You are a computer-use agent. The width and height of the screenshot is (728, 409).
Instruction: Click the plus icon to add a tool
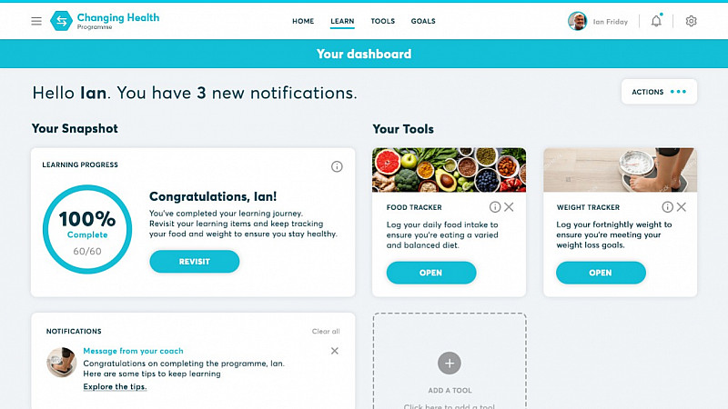(449, 363)
